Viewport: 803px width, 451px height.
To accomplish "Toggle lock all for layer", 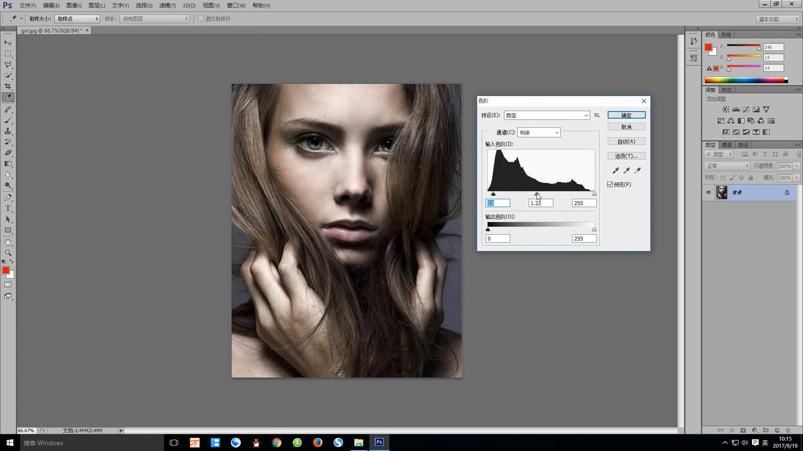I will (751, 178).
